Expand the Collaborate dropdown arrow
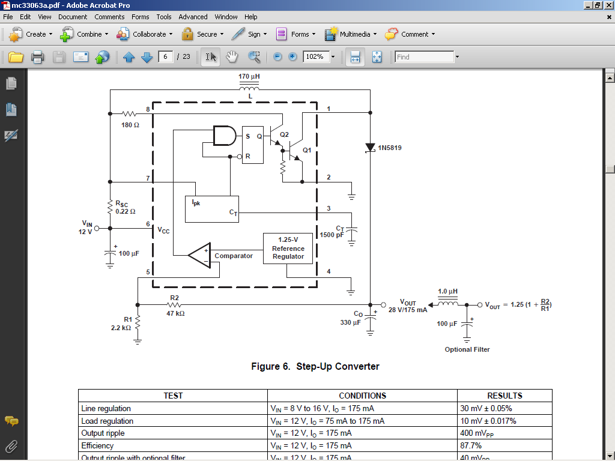Viewport: 615px width, 461px height. click(x=171, y=34)
